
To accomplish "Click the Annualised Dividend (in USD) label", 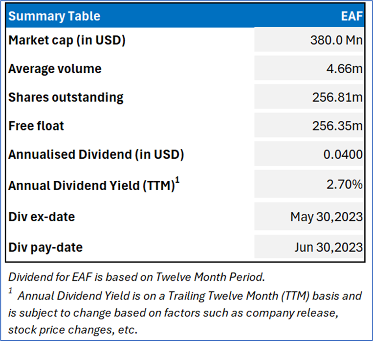I will 96,154.
